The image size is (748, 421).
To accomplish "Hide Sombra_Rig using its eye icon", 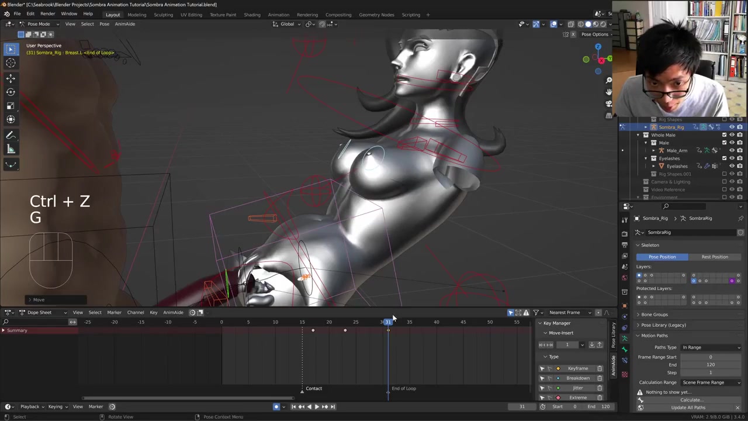I will (x=732, y=127).
